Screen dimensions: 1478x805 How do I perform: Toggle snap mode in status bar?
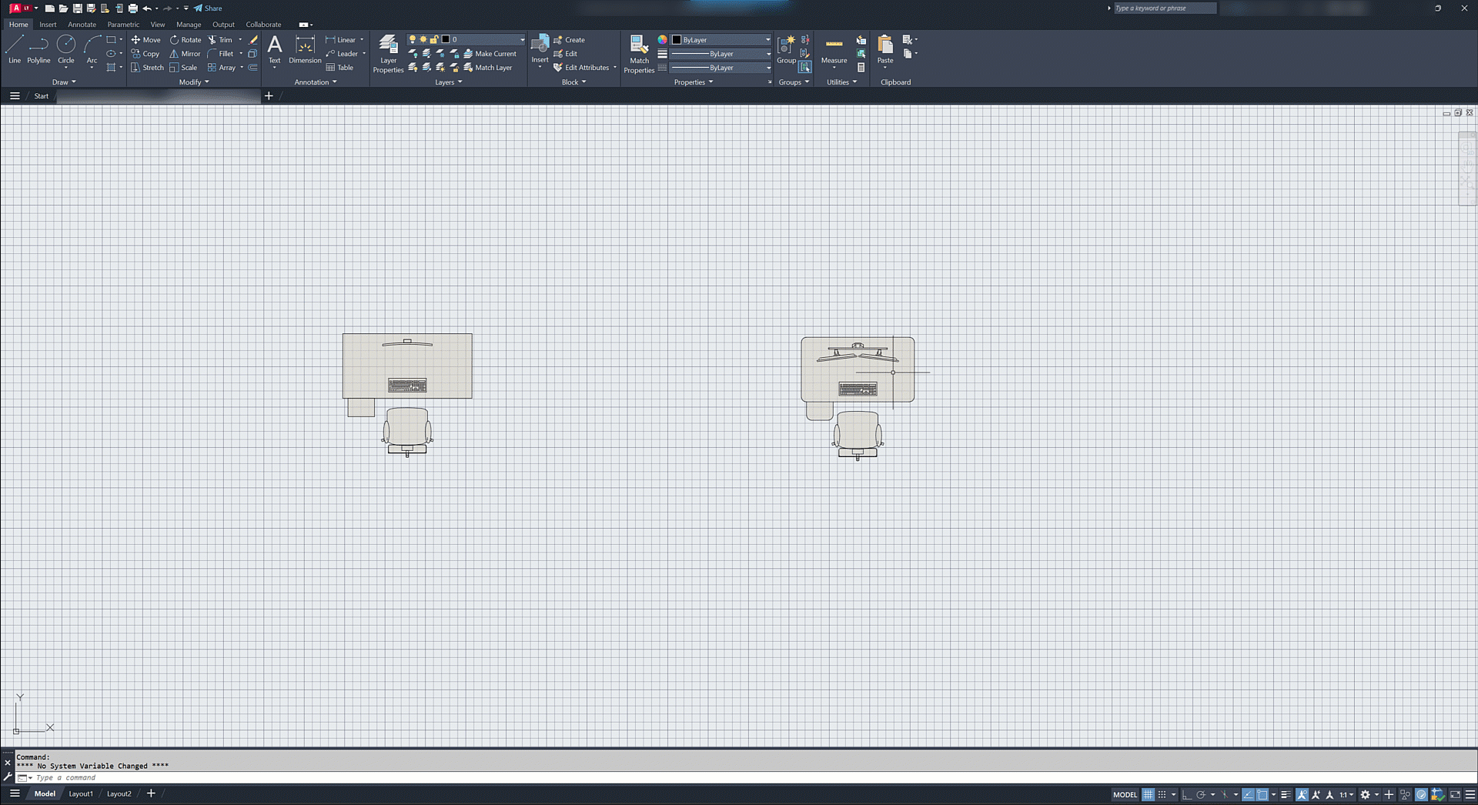click(1162, 794)
